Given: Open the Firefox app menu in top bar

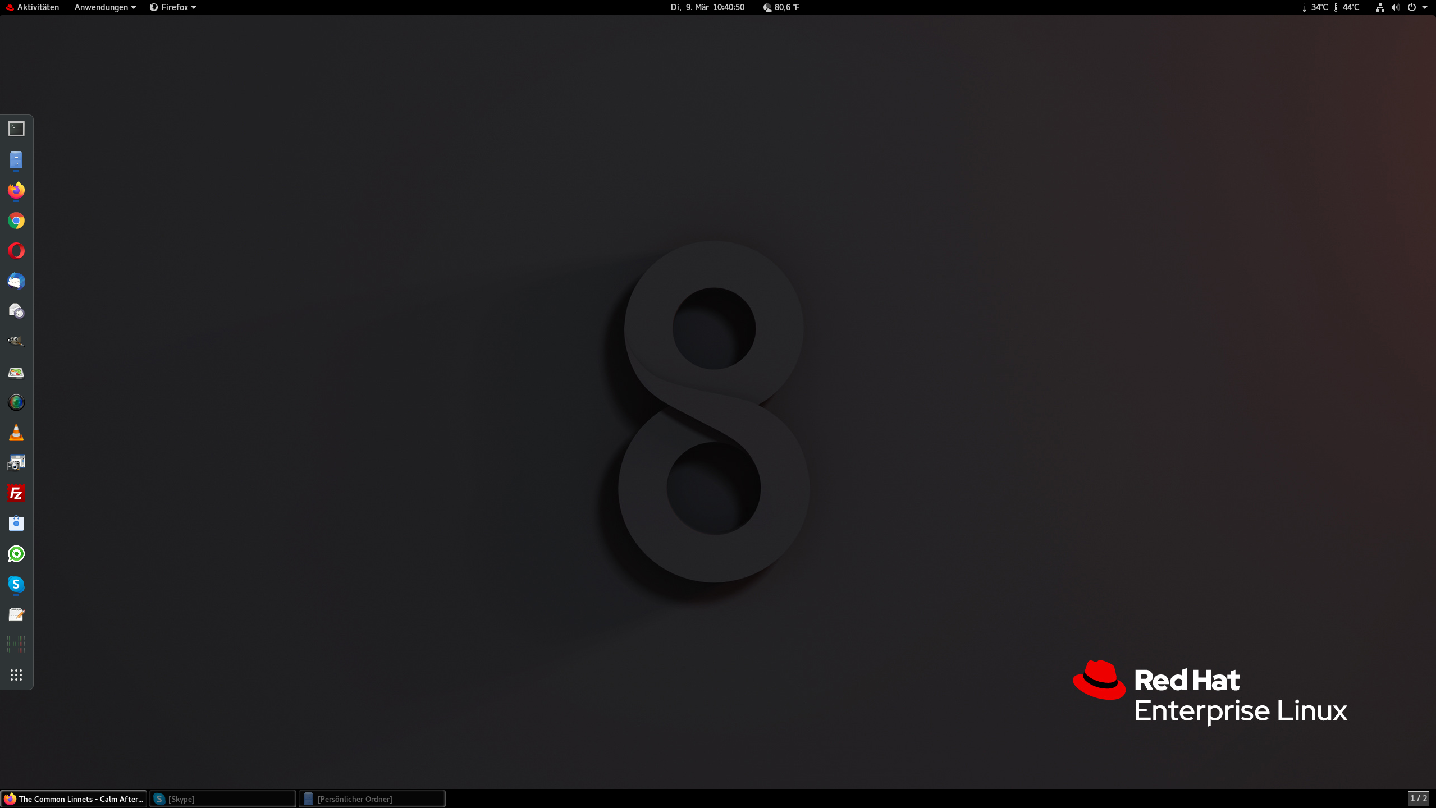Looking at the screenshot, I should pos(173,7).
